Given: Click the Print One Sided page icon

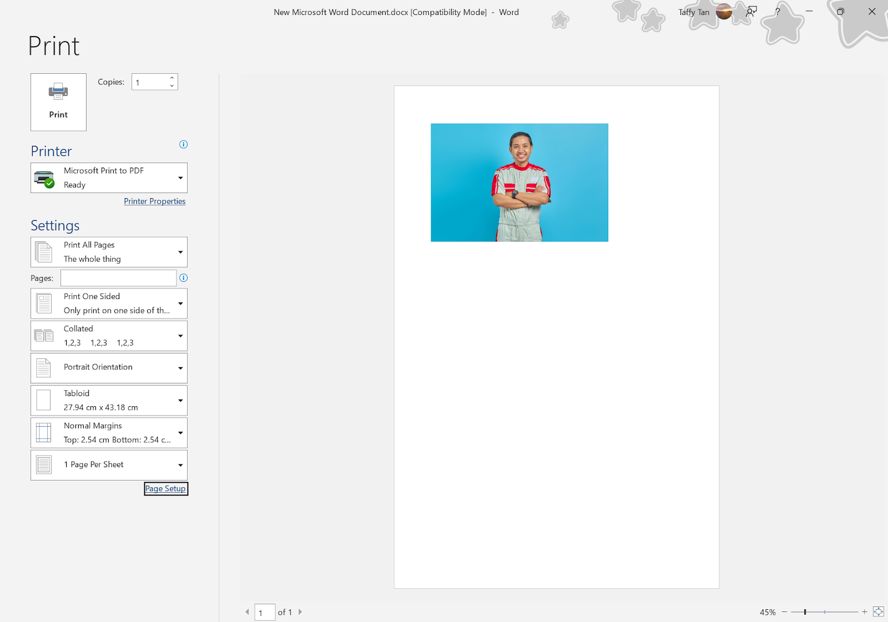Looking at the screenshot, I should 44,304.
